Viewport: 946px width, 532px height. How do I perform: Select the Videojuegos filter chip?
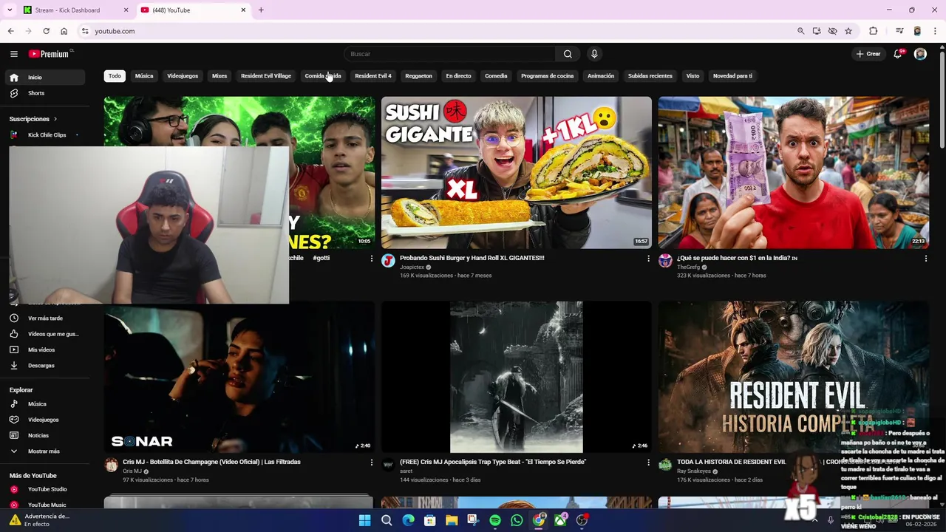point(183,76)
